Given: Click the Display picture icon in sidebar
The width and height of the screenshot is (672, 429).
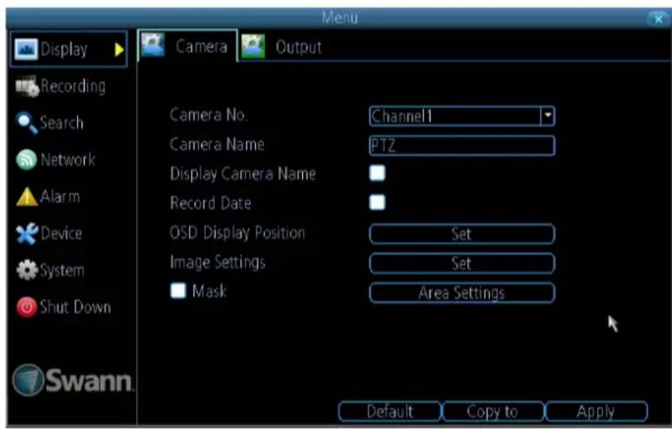Looking at the screenshot, I should [x=26, y=49].
